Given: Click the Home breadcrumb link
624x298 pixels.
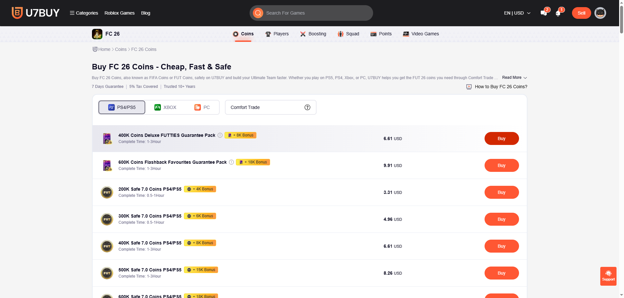Looking at the screenshot, I should click(x=104, y=49).
